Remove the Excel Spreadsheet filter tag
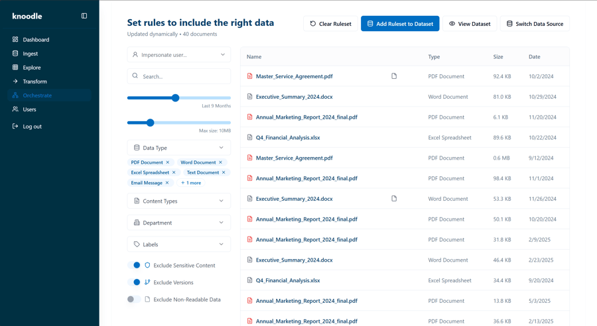 174,172
